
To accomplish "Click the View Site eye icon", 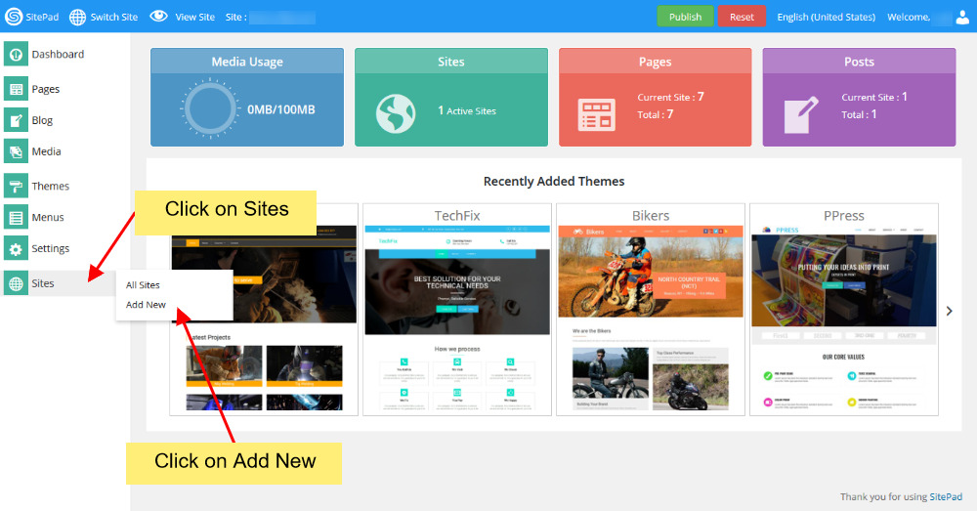I will tap(159, 17).
